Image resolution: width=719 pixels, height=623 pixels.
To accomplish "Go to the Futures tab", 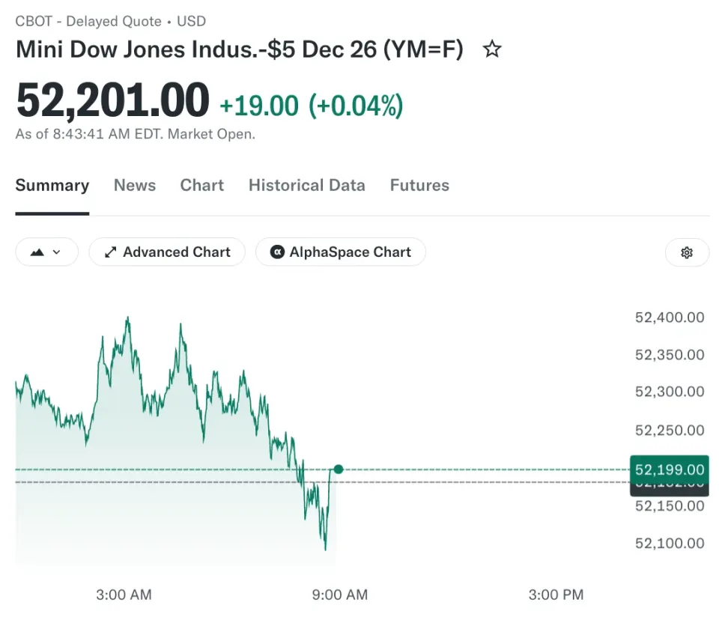I will (x=419, y=185).
